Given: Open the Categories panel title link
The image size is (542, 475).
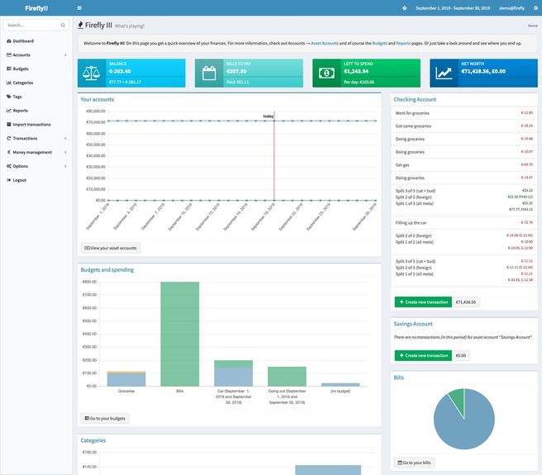Looking at the screenshot, I should click(x=93, y=440).
